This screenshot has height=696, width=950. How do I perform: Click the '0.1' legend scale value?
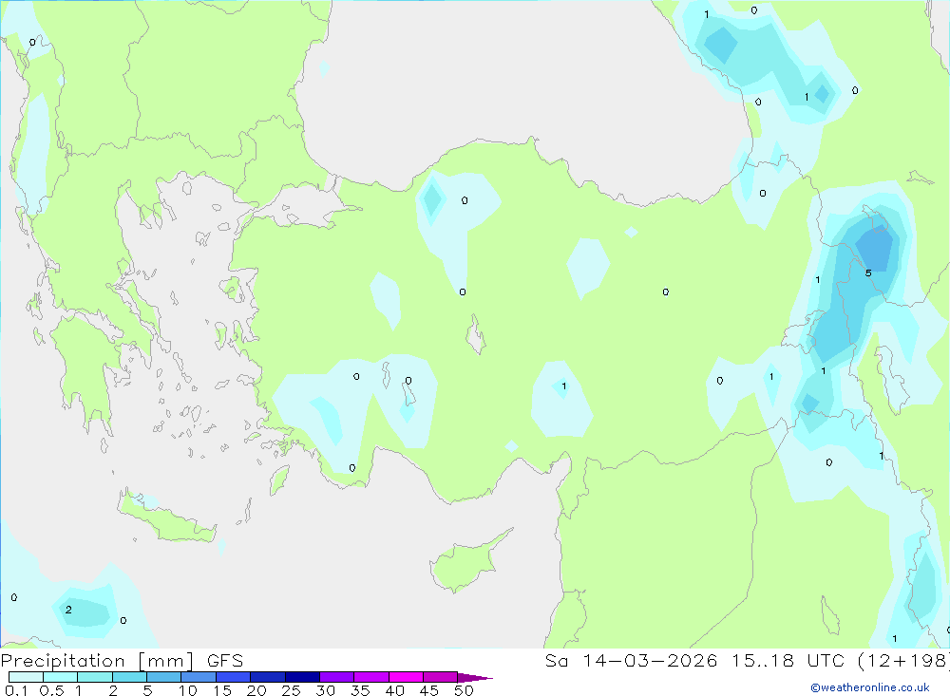click(16, 690)
